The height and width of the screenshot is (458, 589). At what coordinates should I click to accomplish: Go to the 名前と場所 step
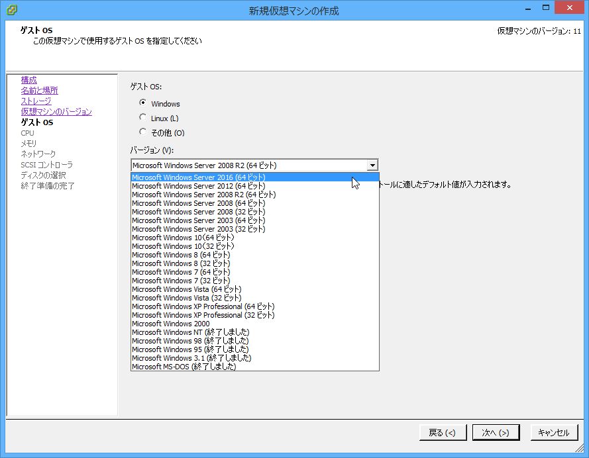pyautogui.click(x=40, y=91)
